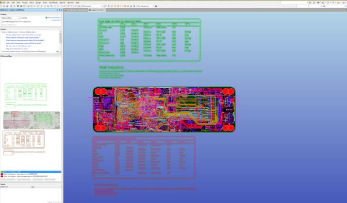Open the Cell Size combo box

click(x=11, y=18)
